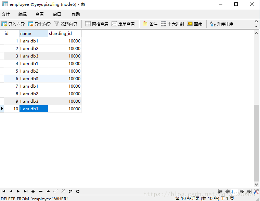Open the 图像 image viewer
The width and height of the screenshot is (260, 201).
[x=195, y=24]
